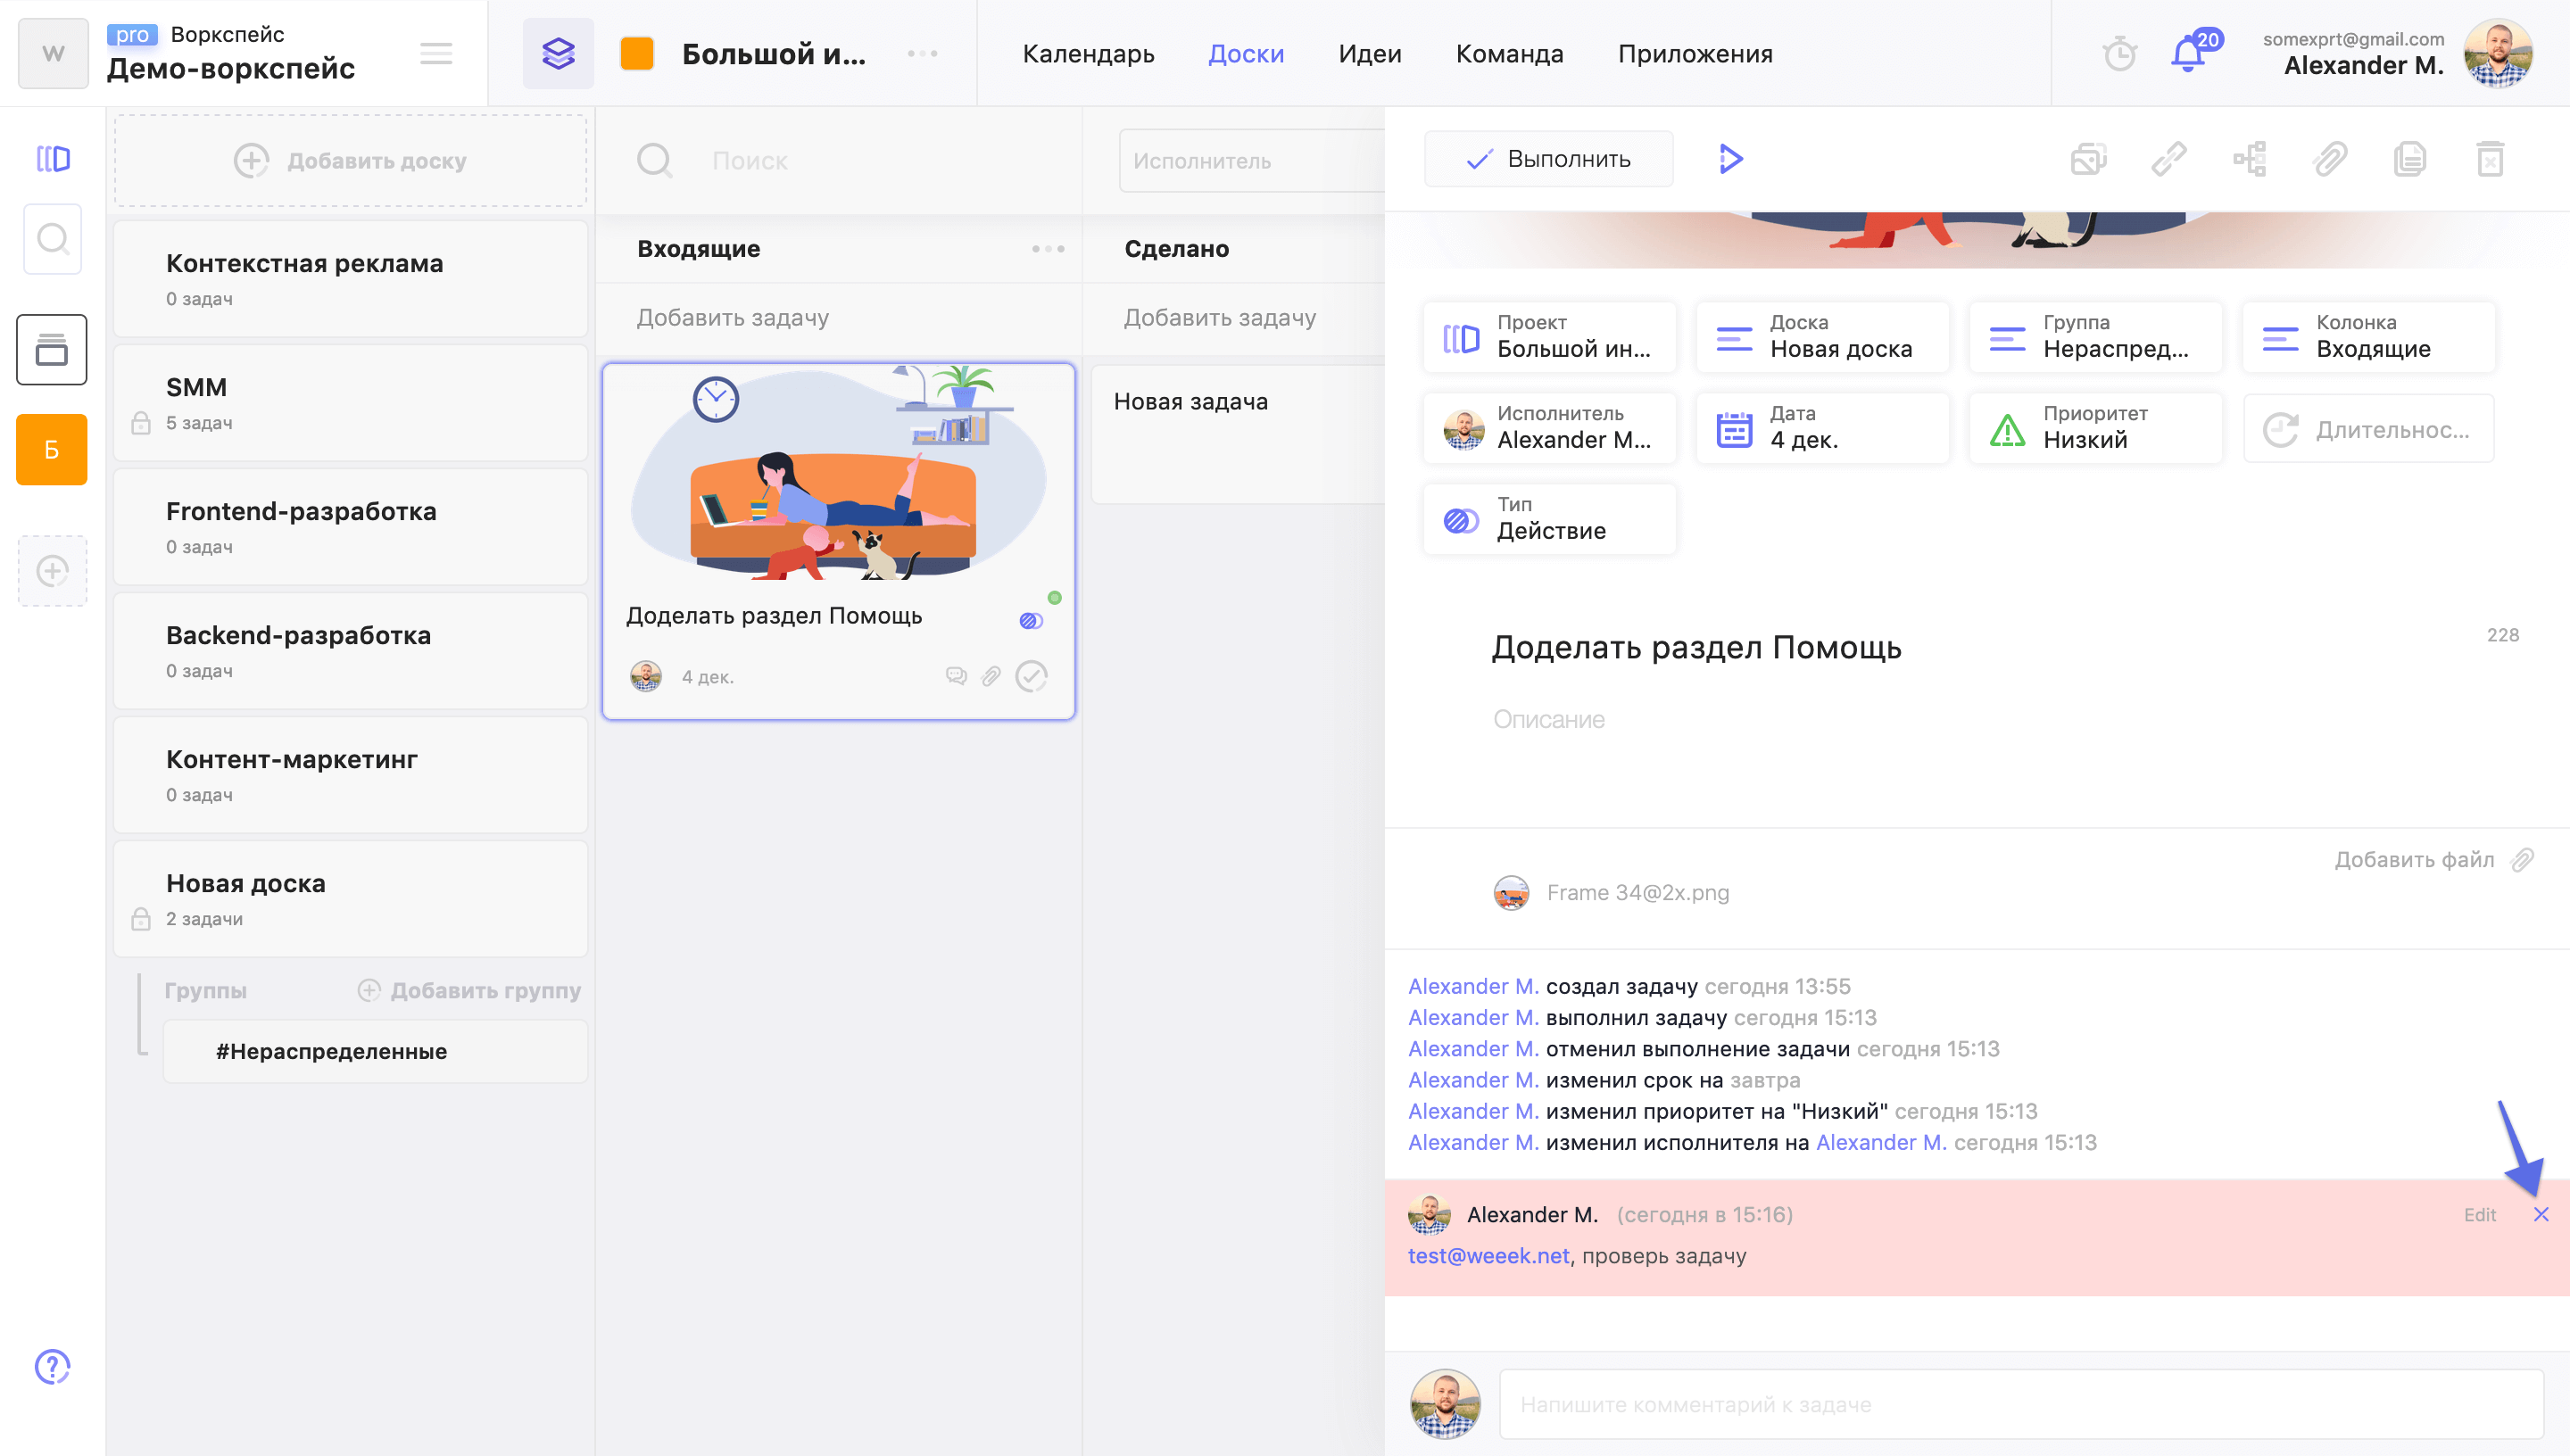
Task: Click Добавить группу
Action: click(x=470, y=990)
